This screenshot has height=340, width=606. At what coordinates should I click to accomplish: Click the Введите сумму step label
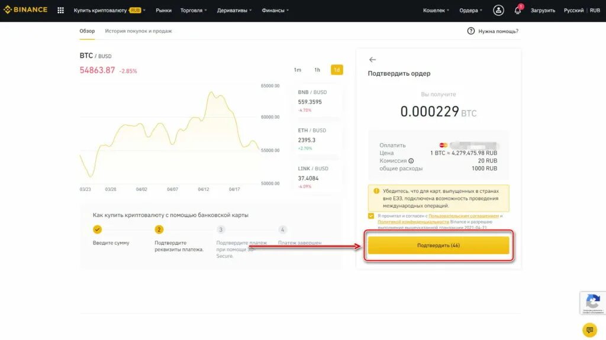point(111,243)
